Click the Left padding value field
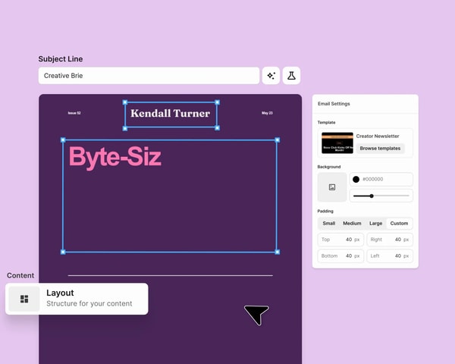 pyautogui.click(x=390, y=256)
